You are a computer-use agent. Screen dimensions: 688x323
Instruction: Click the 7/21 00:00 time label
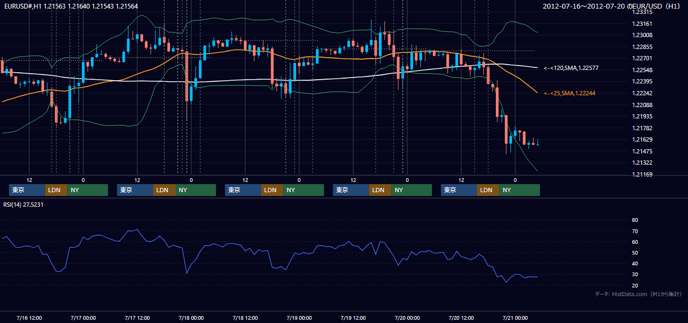pyautogui.click(x=515, y=318)
